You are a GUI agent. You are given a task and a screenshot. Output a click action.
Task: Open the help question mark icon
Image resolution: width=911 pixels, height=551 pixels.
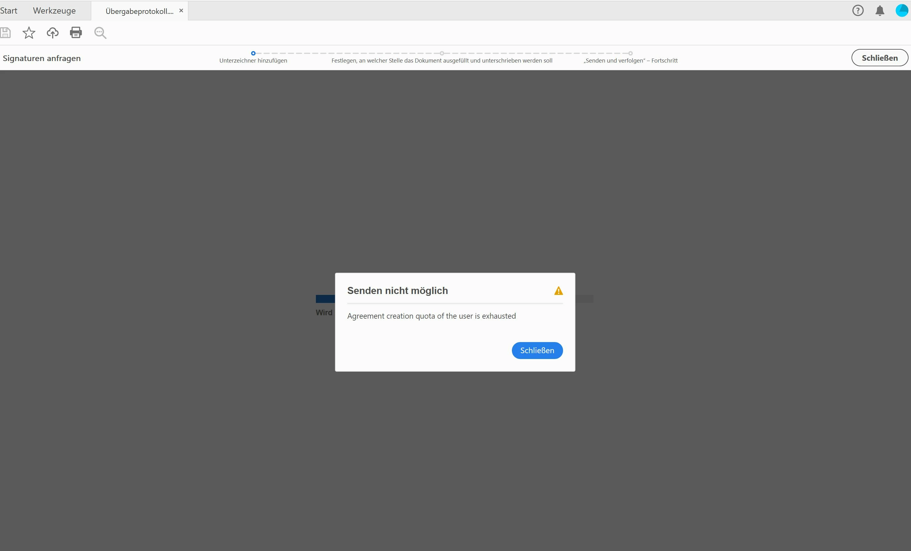[858, 10]
